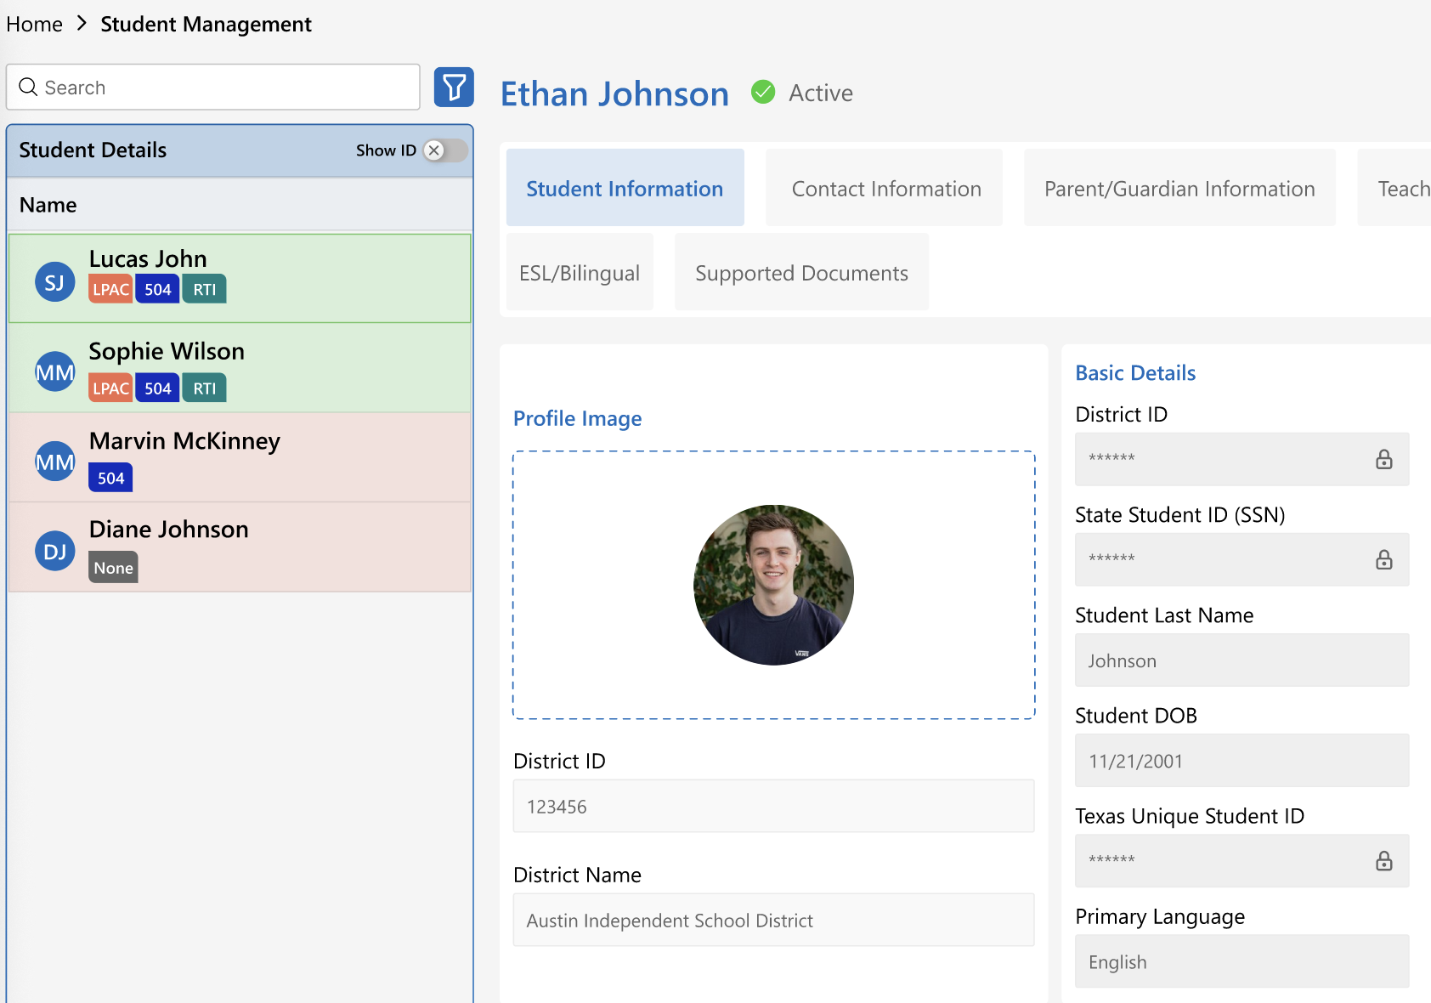Click the search magnifier icon
Viewport: 1431px width, 1003px height.
click(28, 88)
